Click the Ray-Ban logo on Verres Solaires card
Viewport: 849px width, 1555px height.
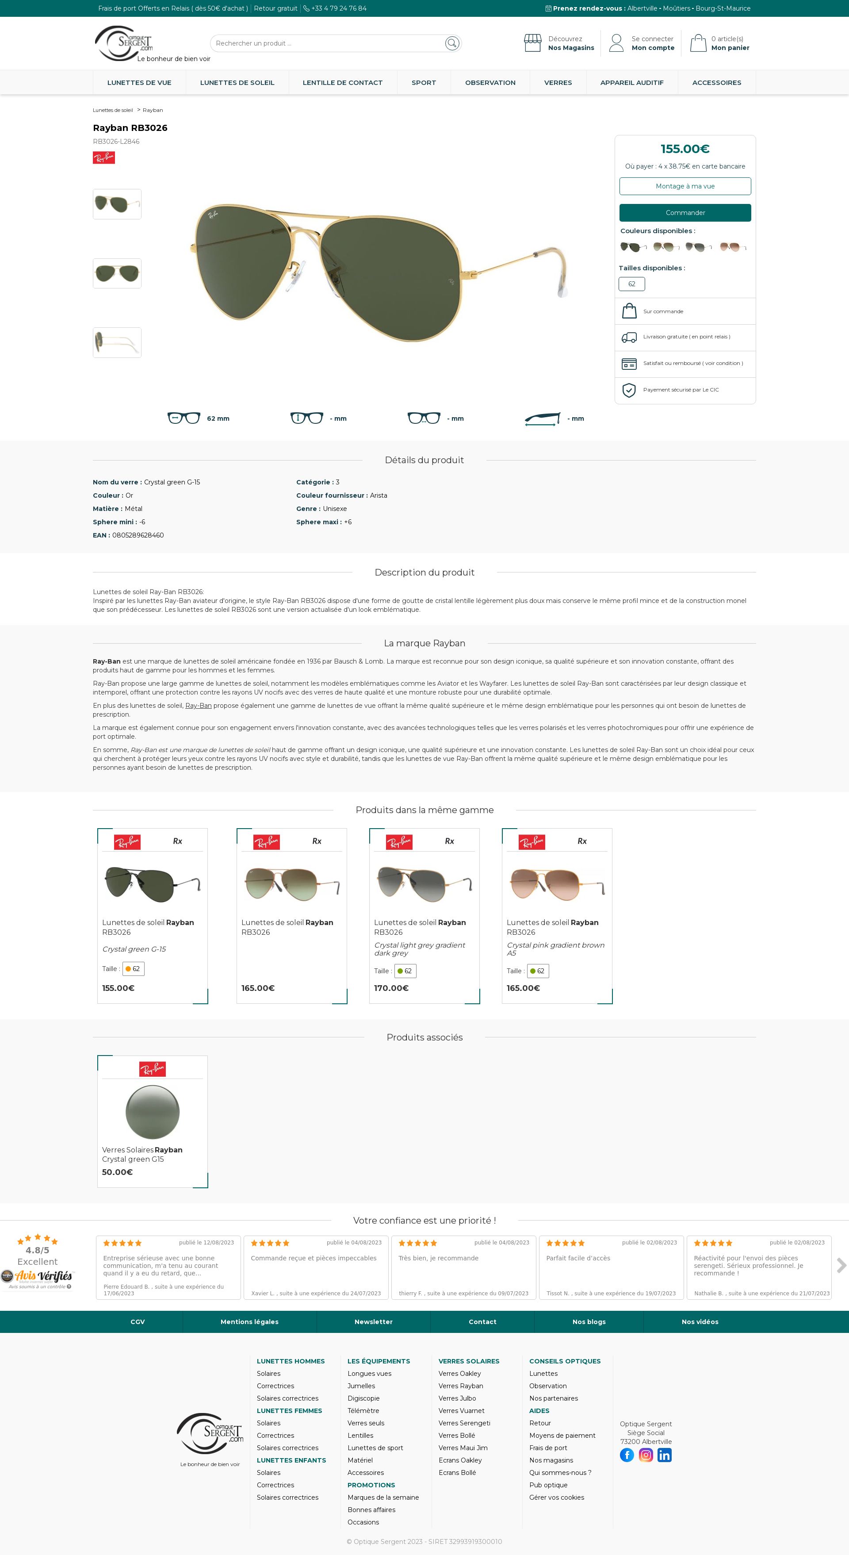152,1069
